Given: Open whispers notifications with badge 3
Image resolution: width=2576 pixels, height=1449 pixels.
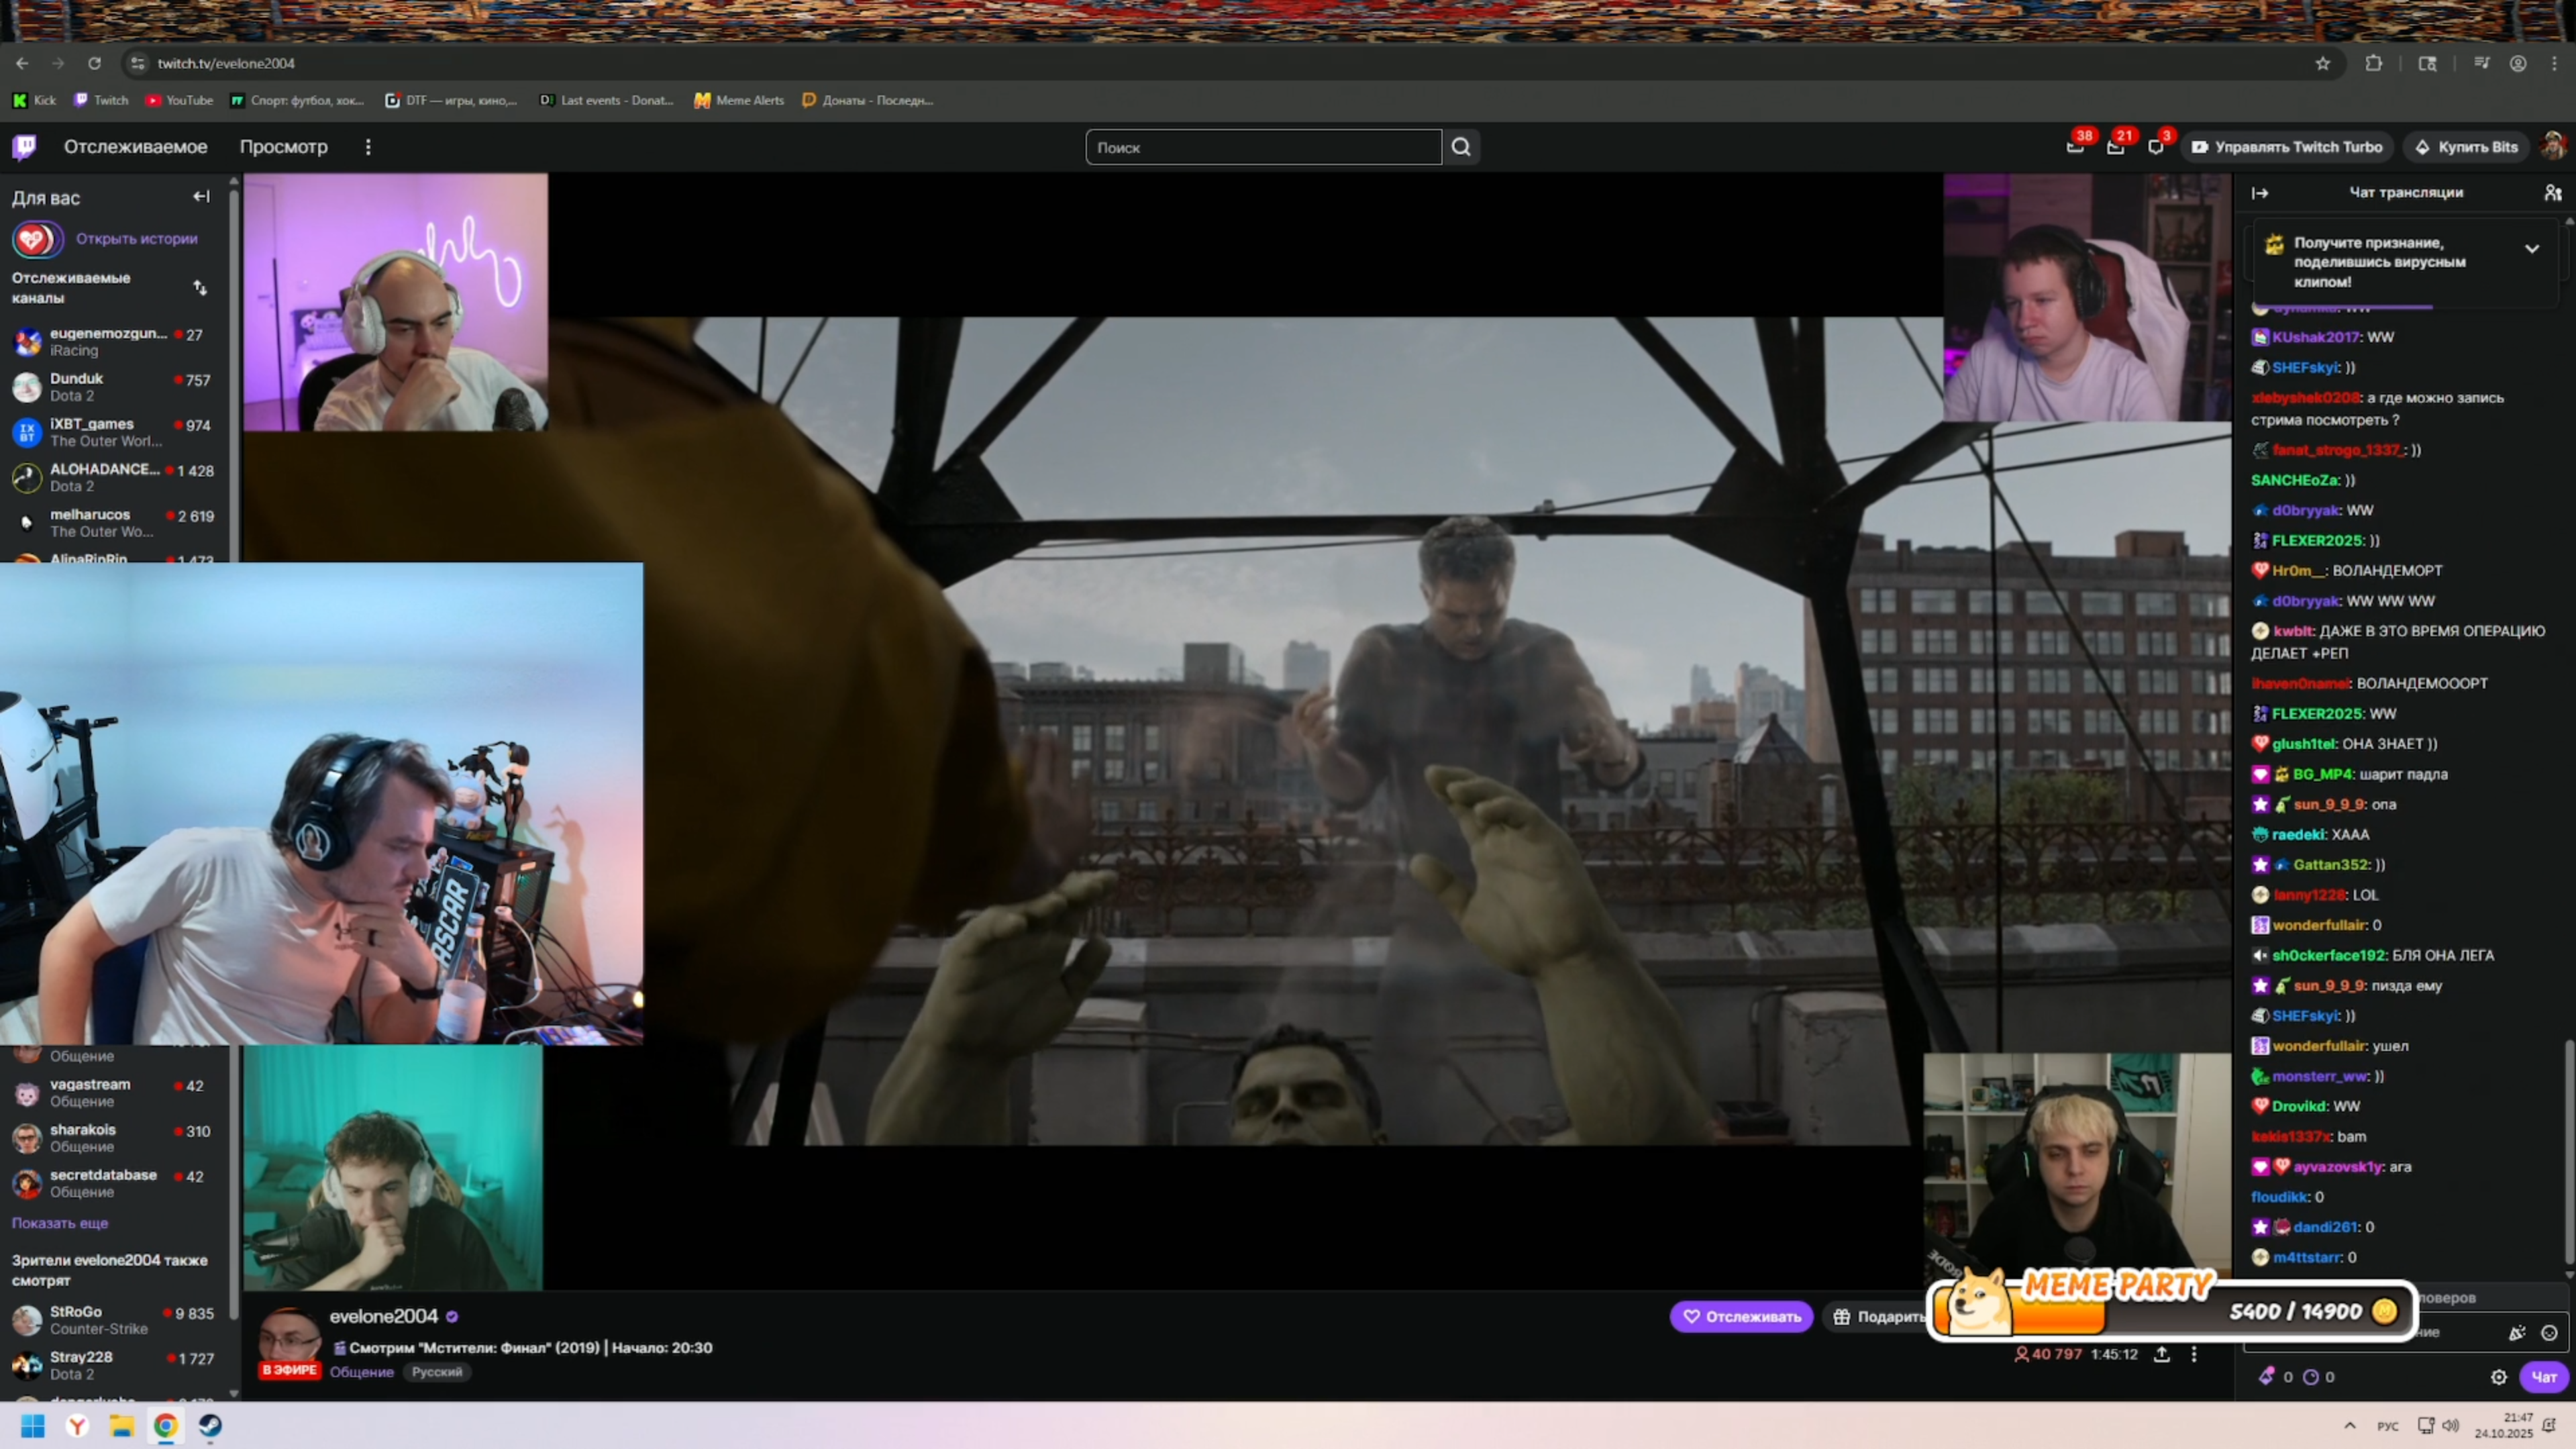Looking at the screenshot, I should click(2156, 147).
